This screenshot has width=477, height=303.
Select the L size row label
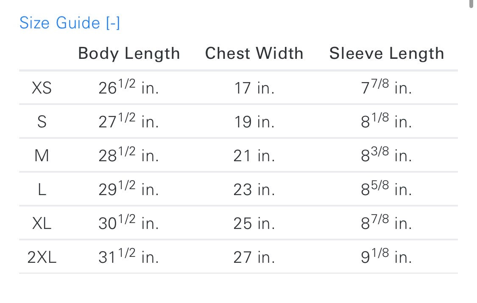(x=42, y=190)
